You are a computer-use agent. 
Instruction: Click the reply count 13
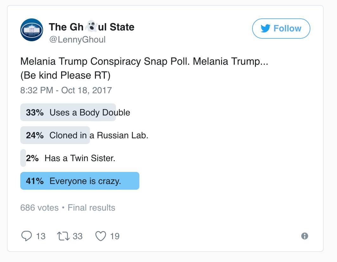41,236
